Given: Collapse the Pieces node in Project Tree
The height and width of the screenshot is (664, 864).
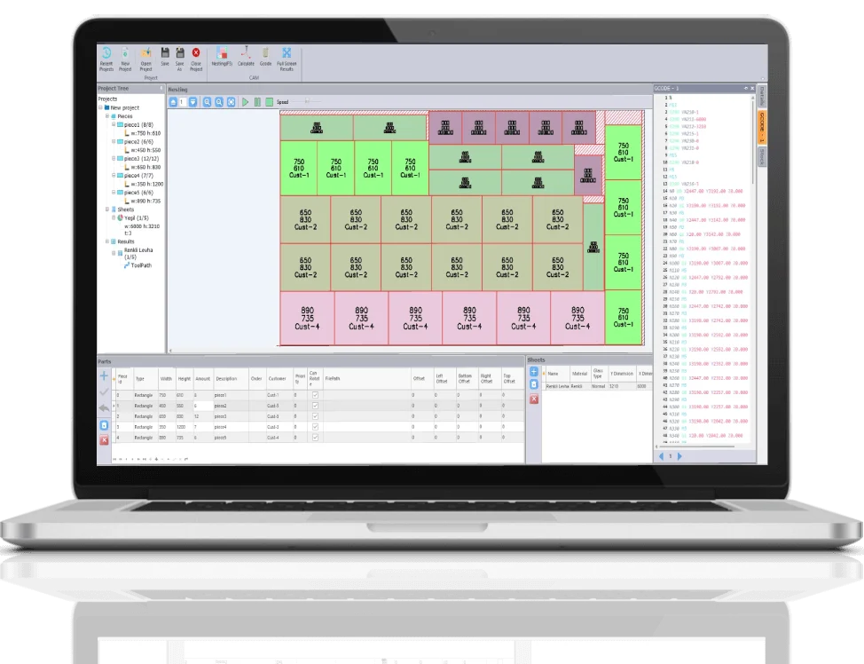Looking at the screenshot, I should click(x=106, y=115).
